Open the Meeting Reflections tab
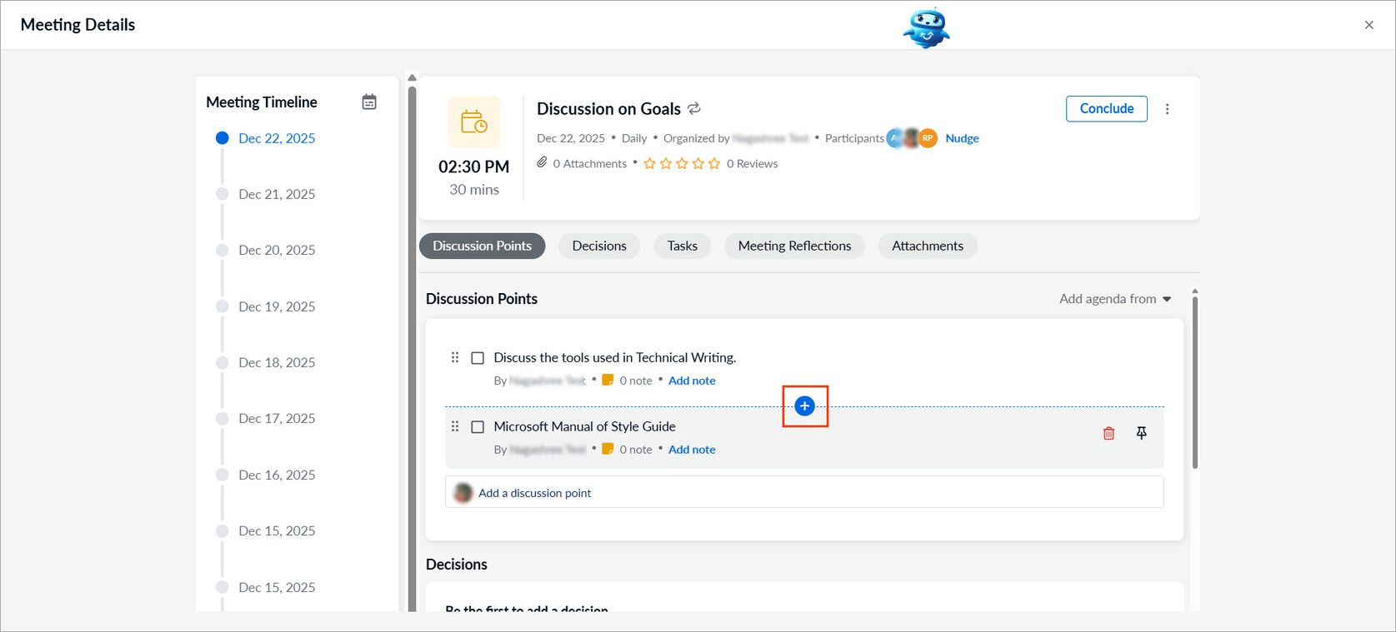Screen dimensions: 1396x632 pos(794,246)
